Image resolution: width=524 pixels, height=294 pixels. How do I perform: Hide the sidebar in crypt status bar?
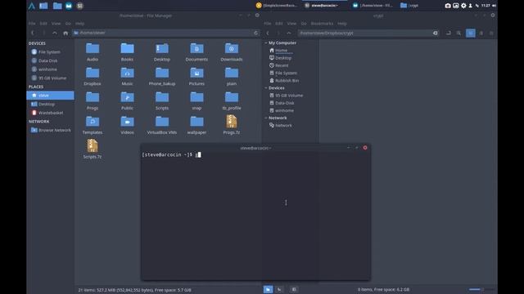point(294,289)
